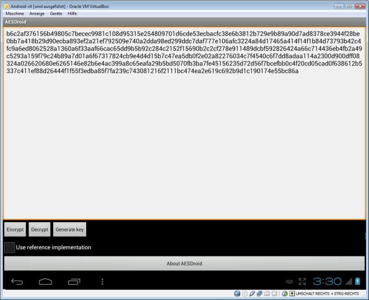The width and height of the screenshot is (369, 300).
Task: Tap the keyboard icon in Android bar
Action: [290, 282]
